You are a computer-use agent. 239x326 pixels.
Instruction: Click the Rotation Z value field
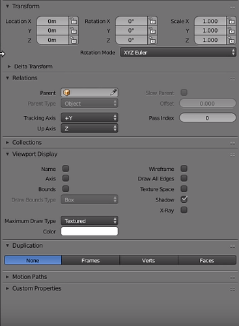132,40
